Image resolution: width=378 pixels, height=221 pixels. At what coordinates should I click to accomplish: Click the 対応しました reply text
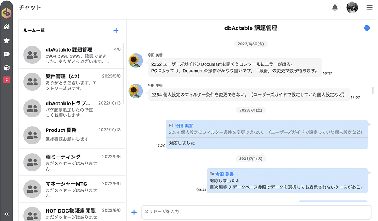182,143
